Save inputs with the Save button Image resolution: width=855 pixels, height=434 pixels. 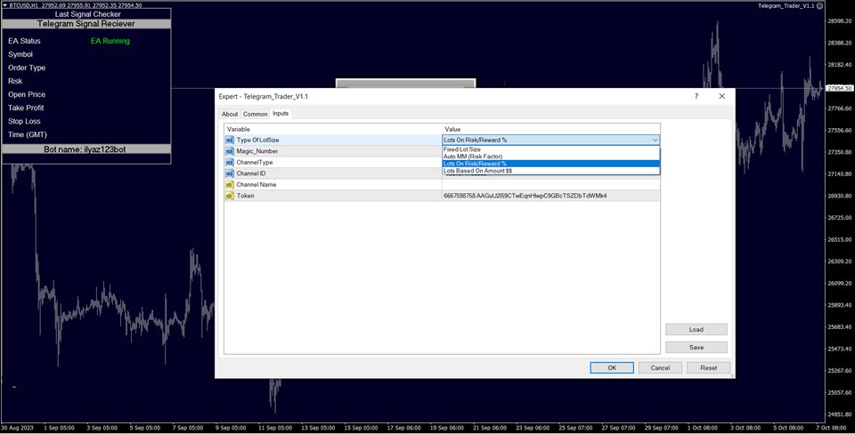(x=696, y=347)
